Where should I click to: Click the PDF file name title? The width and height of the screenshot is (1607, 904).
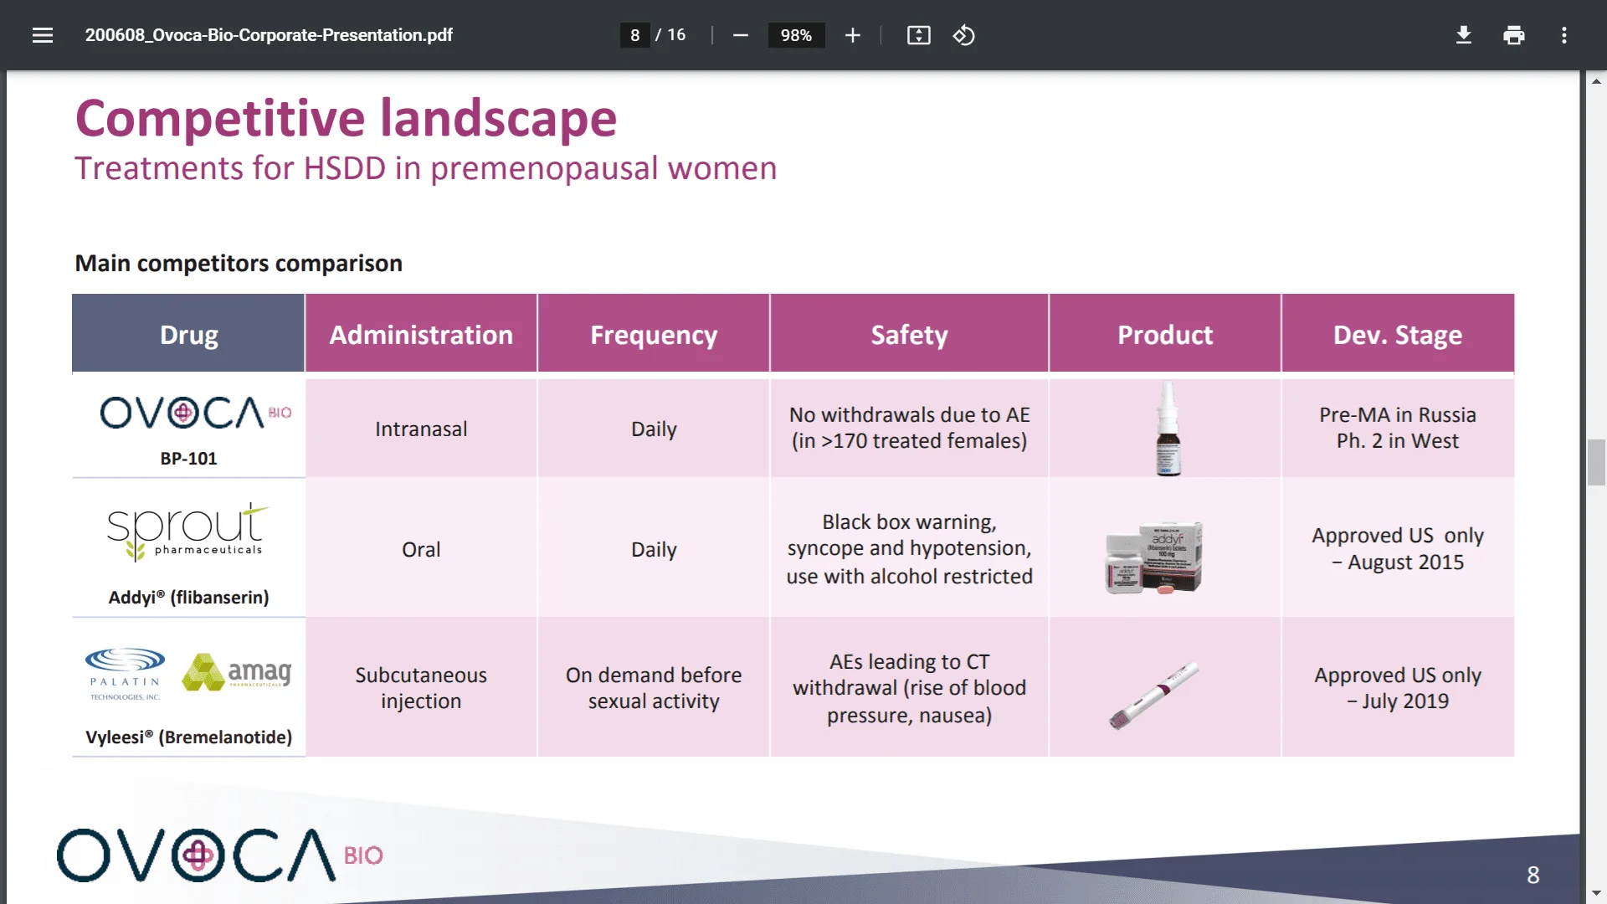[269, 35]
